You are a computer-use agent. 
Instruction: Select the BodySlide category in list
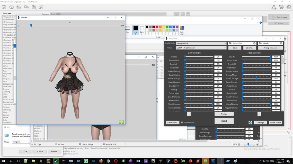[x=7, y=74]
